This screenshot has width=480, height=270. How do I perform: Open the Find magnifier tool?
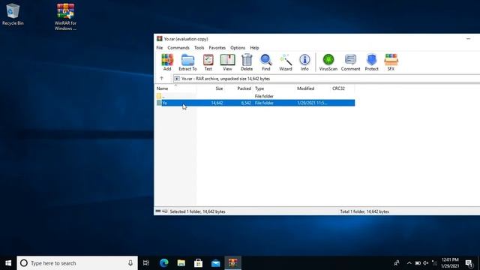[266, 62]
